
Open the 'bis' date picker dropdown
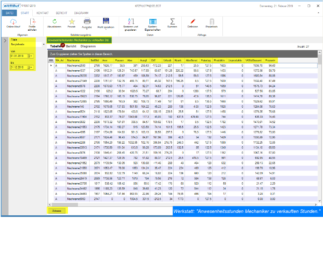click(31, 67)
